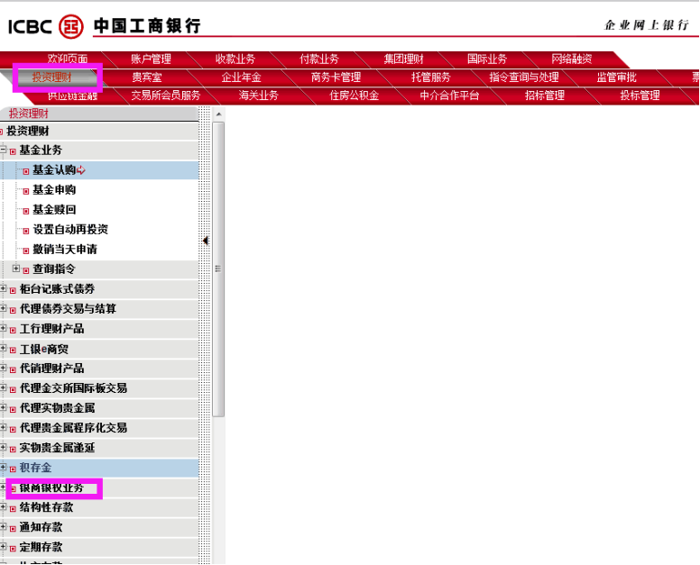Click the ICBC logo emblem
Screen dimensions: 700x565
[x=69, y=26]
